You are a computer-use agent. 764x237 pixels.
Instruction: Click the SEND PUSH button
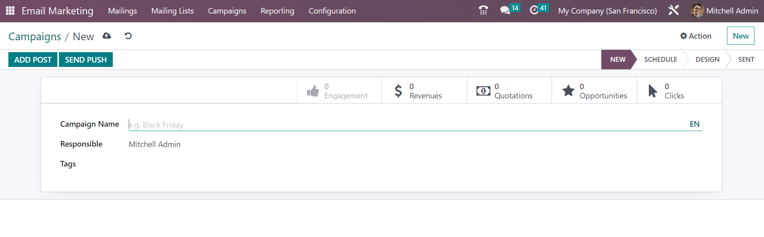pyautogui.click(x=86, y=60)
